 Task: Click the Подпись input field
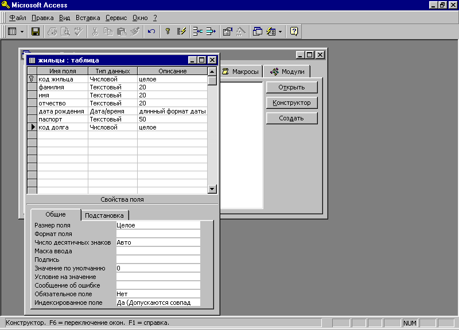pyautogui.click(x=158, y=260)
